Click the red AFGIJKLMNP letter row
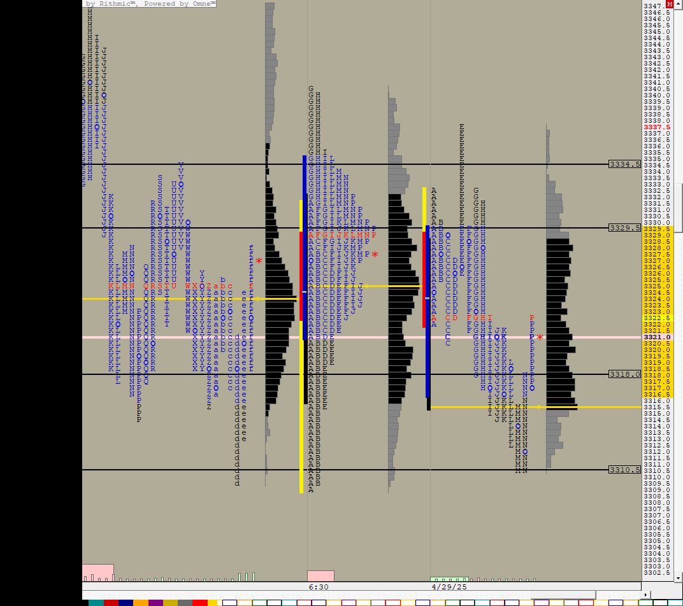The image size is (683, 606). (342, 235)
